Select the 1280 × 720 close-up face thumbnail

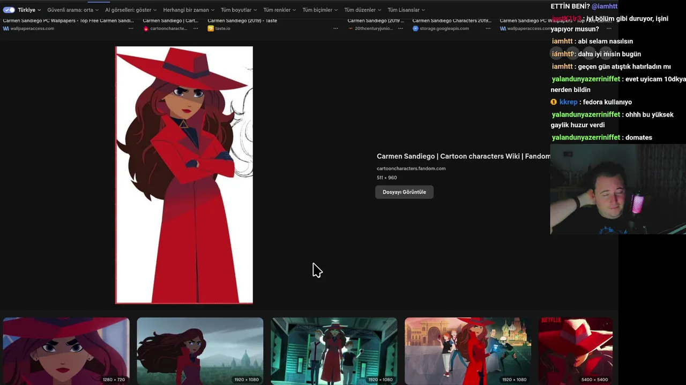point(66,351)
